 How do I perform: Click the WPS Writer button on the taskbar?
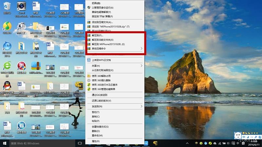click(x=146, y=143)
